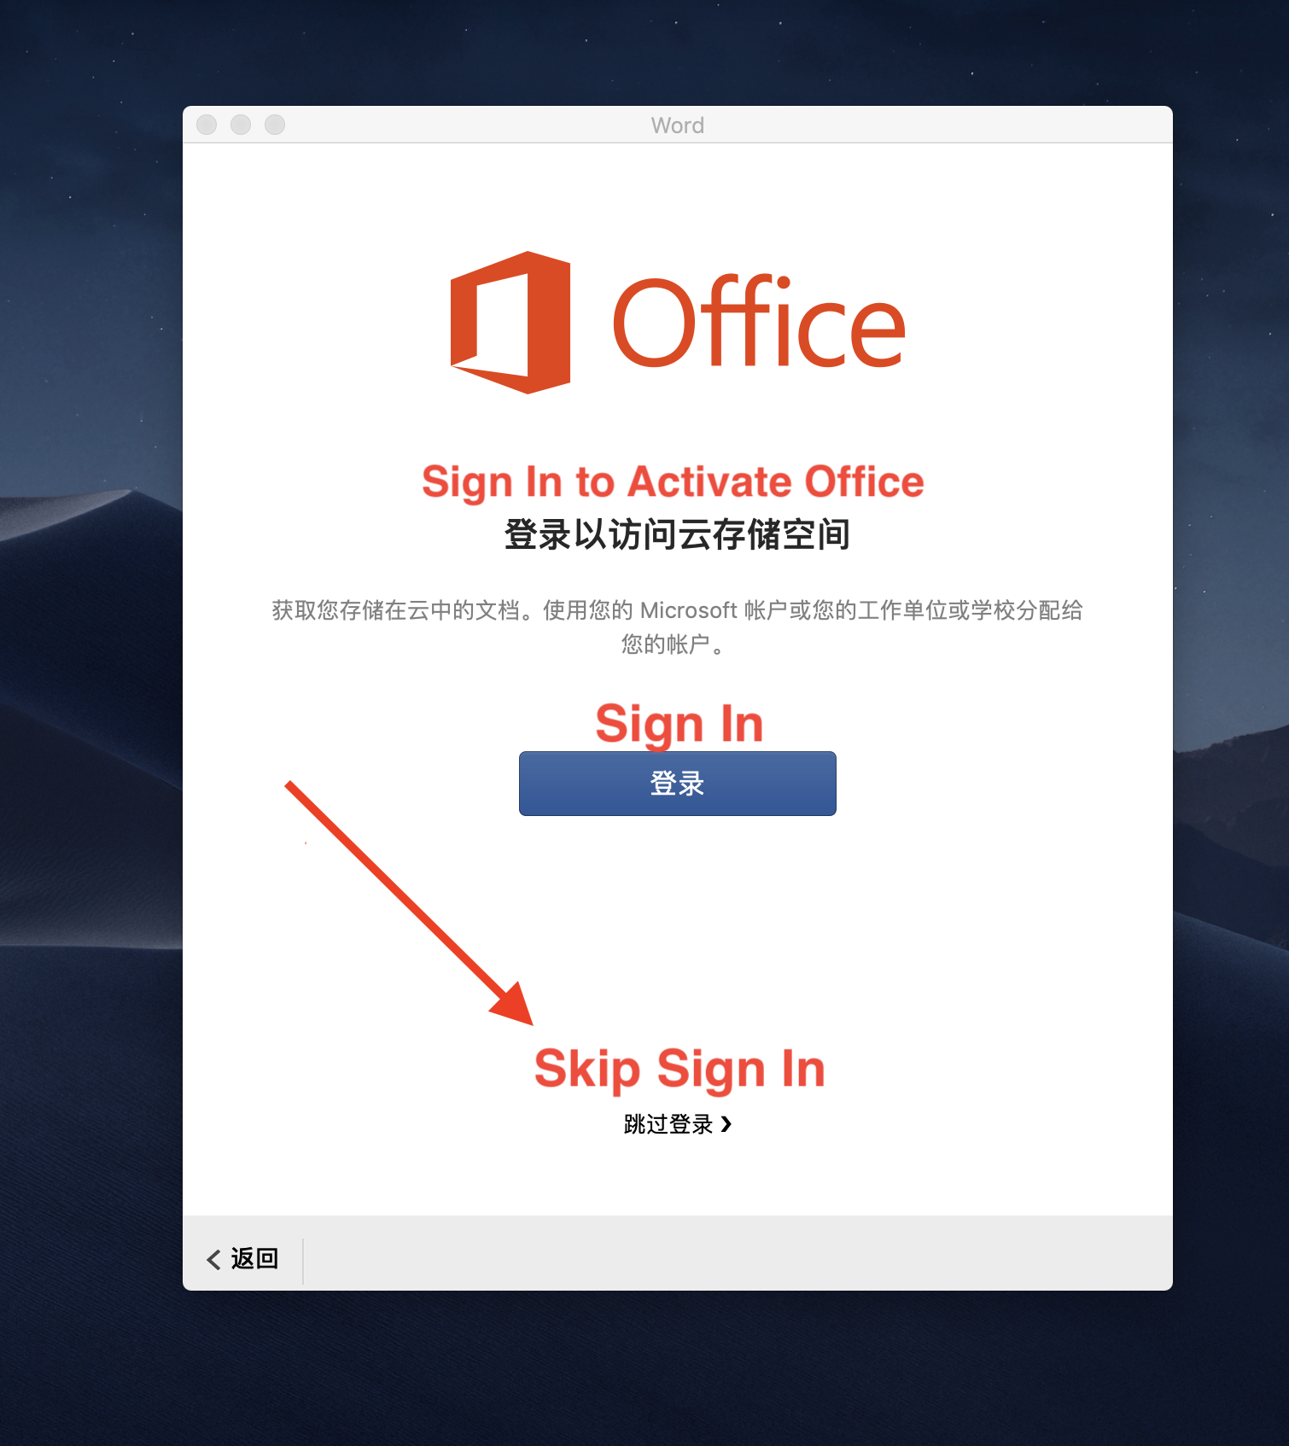Click the word Microsoft in the description

(x=688, y=610)
